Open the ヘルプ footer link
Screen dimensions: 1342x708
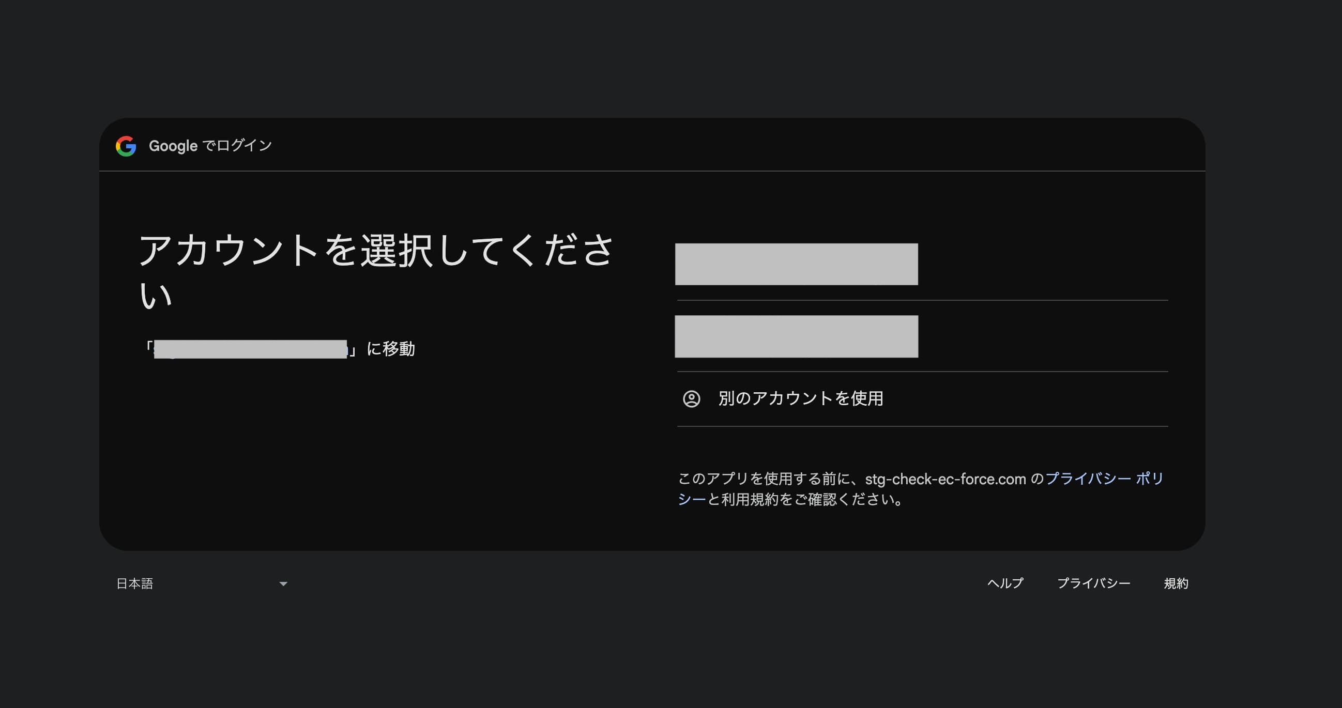pyautogui.click(x=1005, y=583)
